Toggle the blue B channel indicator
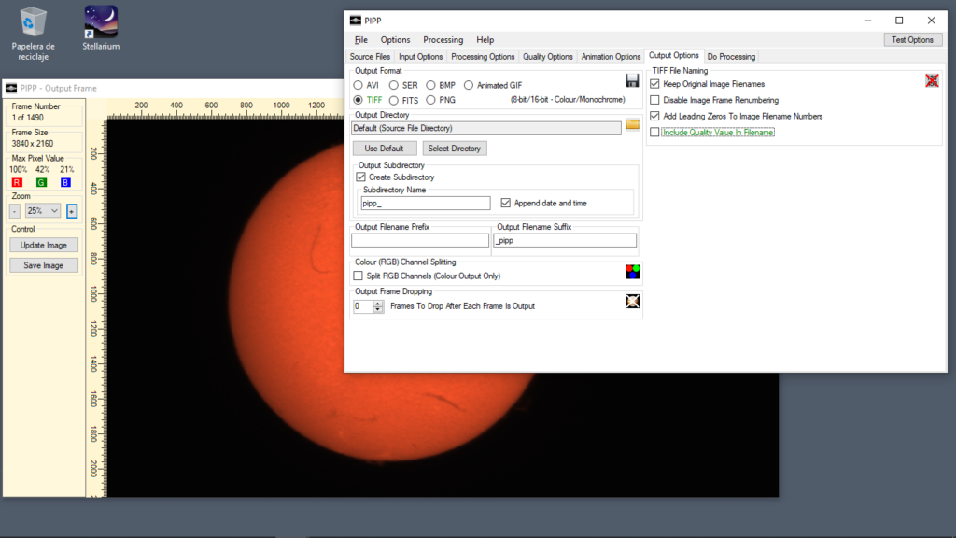Viewport: 956px width, 538px height. point(65,182)
